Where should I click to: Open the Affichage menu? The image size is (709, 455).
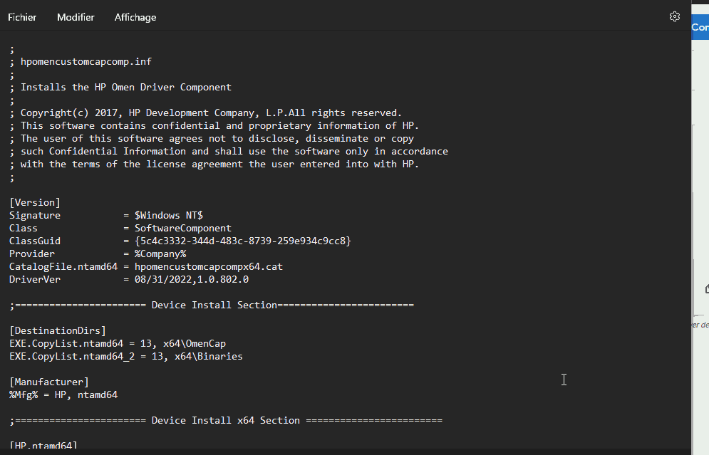(135, 17)
